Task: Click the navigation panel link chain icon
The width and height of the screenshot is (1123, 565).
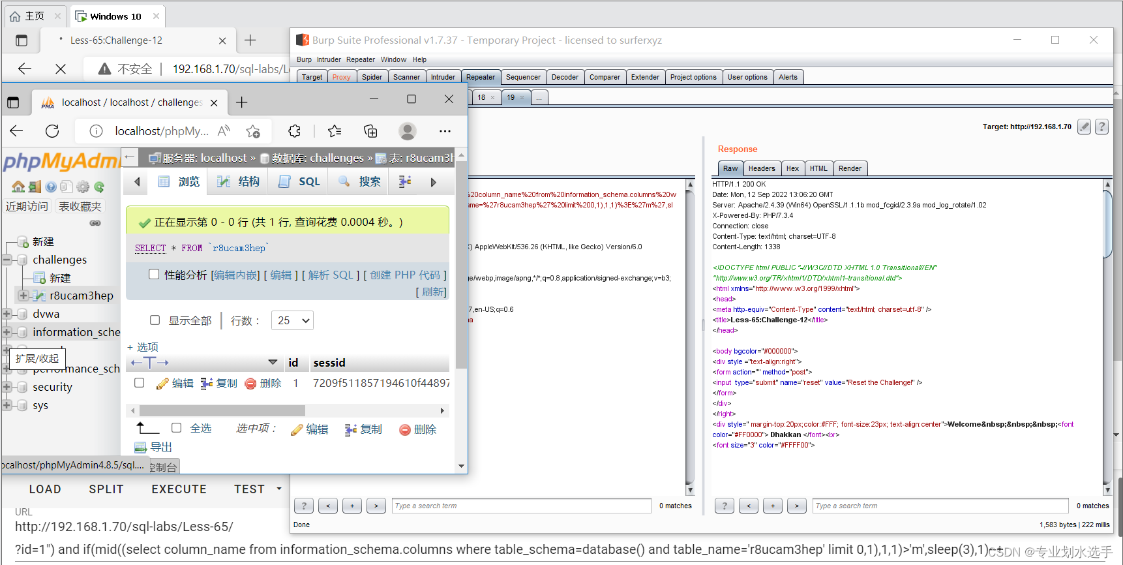Action: (x=95, y=223)
